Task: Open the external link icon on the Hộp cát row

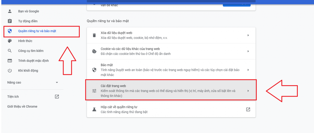Action: [x=248, y=110]
